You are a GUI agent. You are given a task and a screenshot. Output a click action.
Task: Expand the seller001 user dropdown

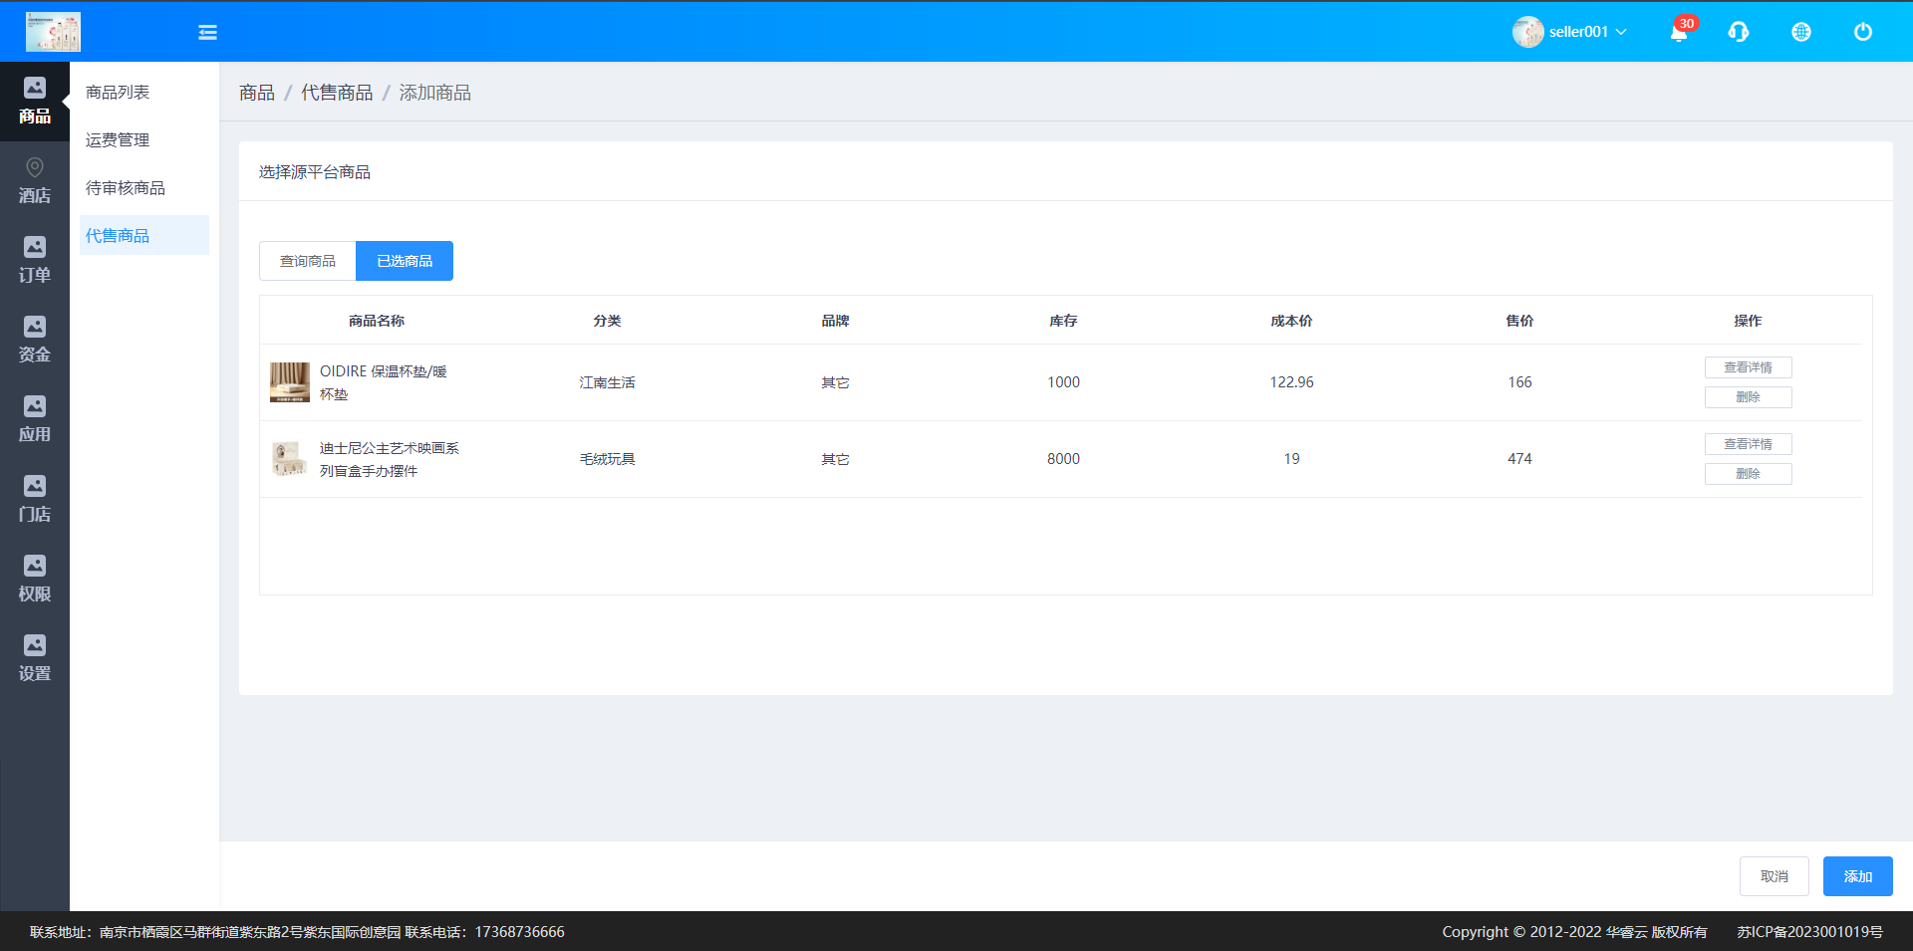point(1570,32)
